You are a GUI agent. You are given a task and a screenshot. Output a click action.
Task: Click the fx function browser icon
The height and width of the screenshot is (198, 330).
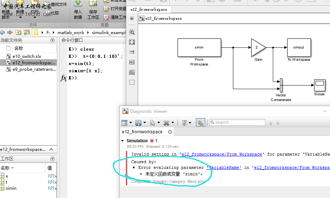click(x=63, y=78)
